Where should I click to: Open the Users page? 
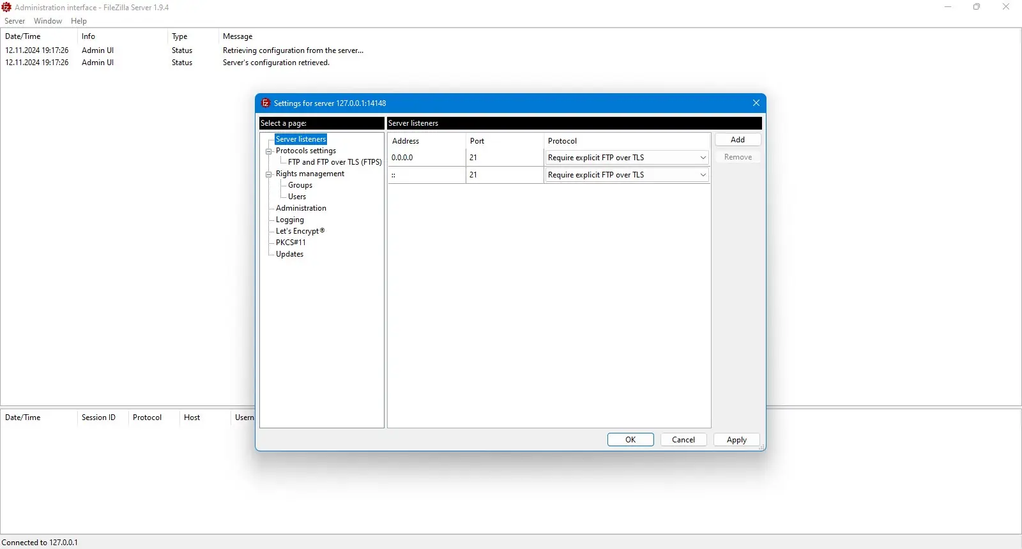click(x=297, y=197)
